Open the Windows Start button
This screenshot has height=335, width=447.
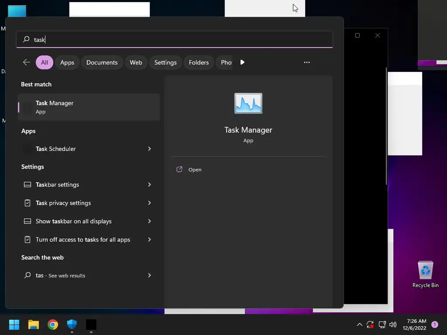tap(14, 325)
